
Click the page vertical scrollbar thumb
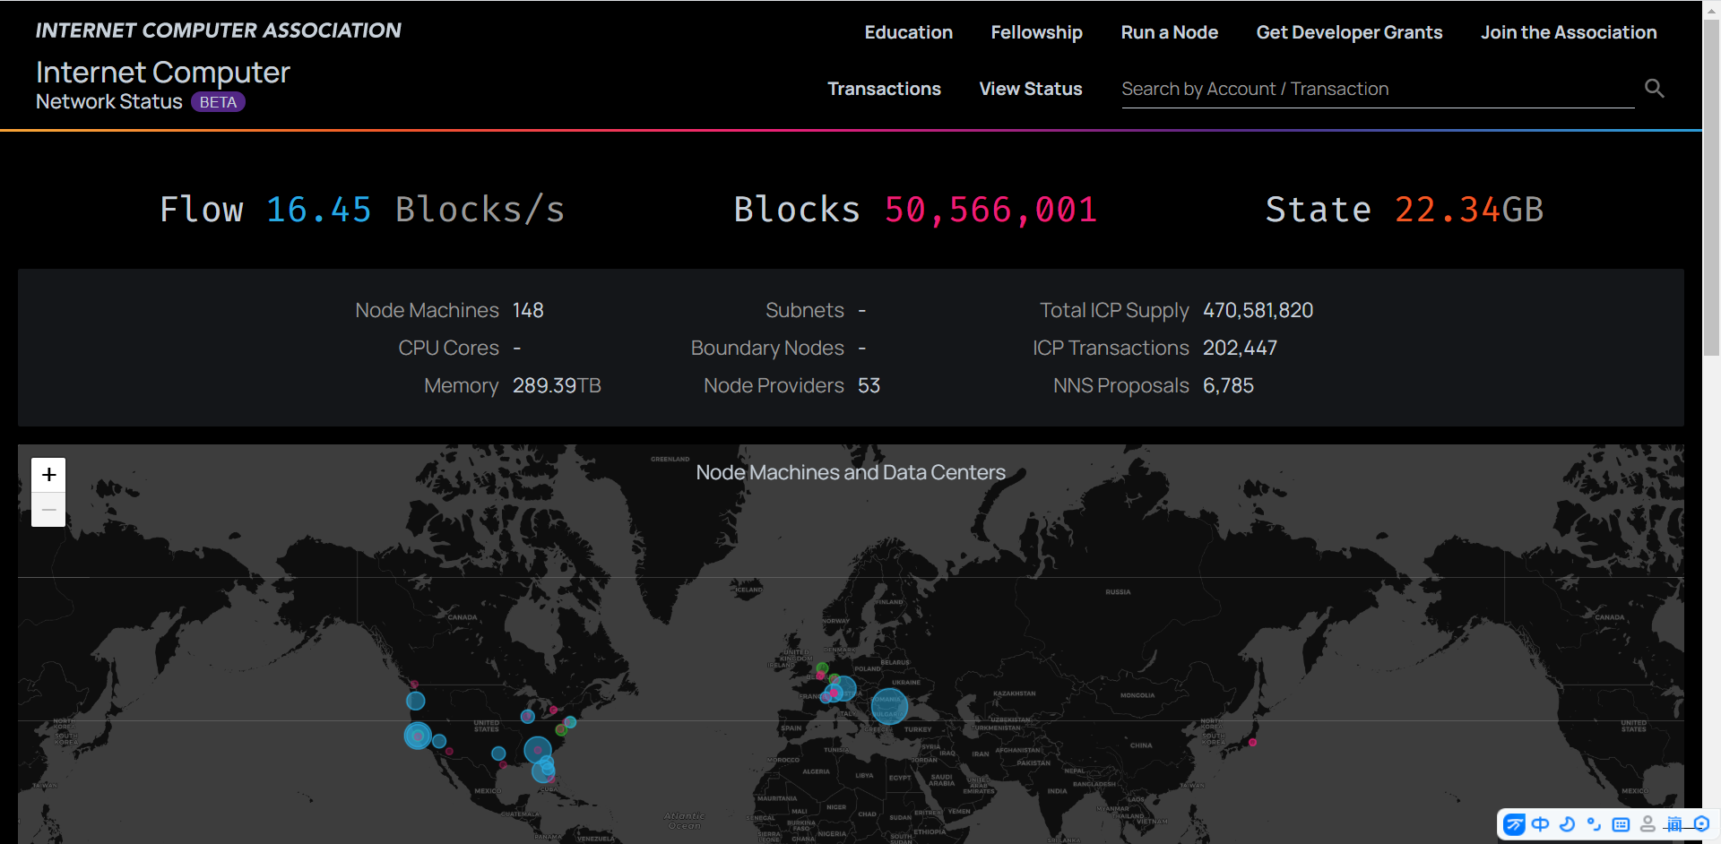tap(1711, 188)
